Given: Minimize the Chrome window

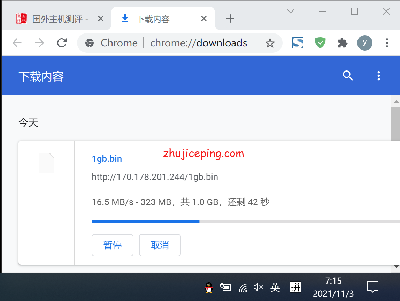Looking at the screenshot, I should coord(322,11).
